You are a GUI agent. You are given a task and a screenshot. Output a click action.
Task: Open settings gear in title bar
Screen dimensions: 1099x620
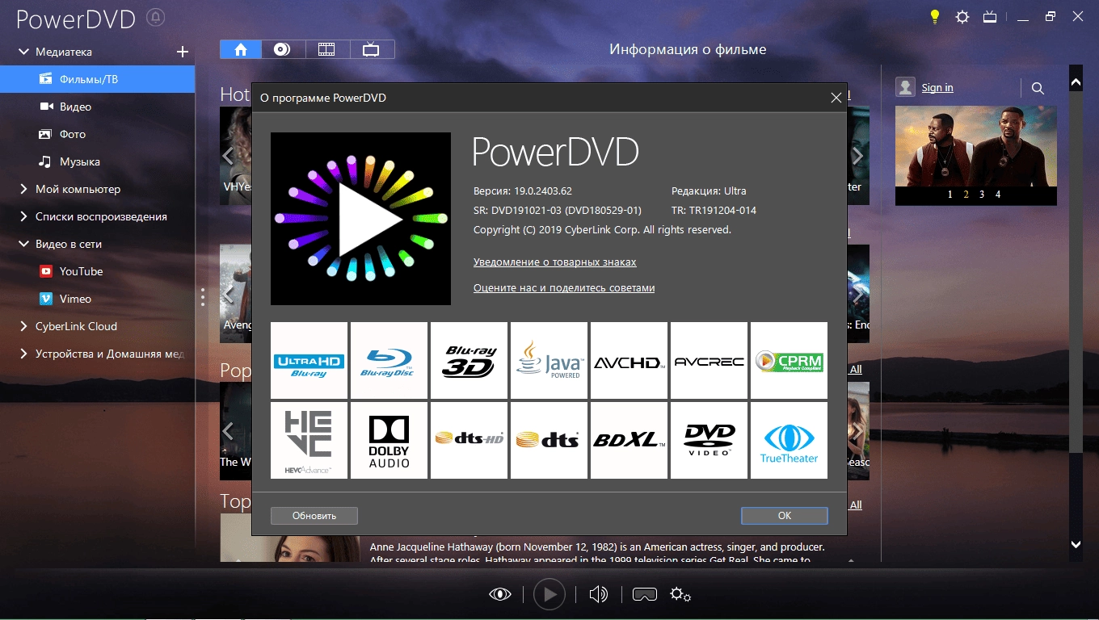pyautogui.click(x=962, y=16)
